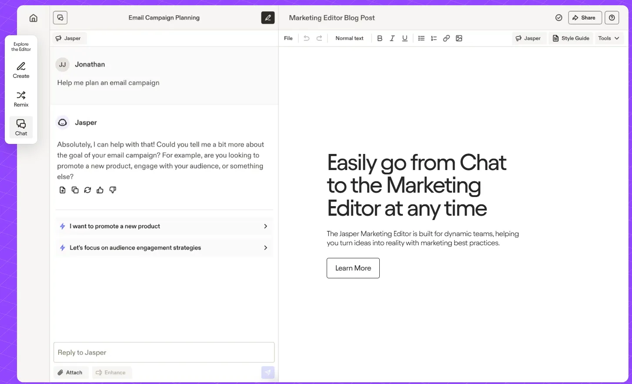Open the Tools dropdown
632x384 pixels.
tap(609, 38)
